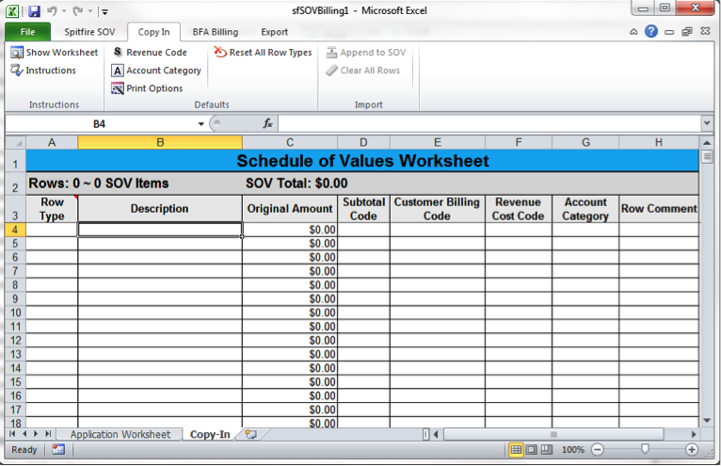Click the zoom out minus button
Viewport: 721px width, 466px height.
[598, 449]
